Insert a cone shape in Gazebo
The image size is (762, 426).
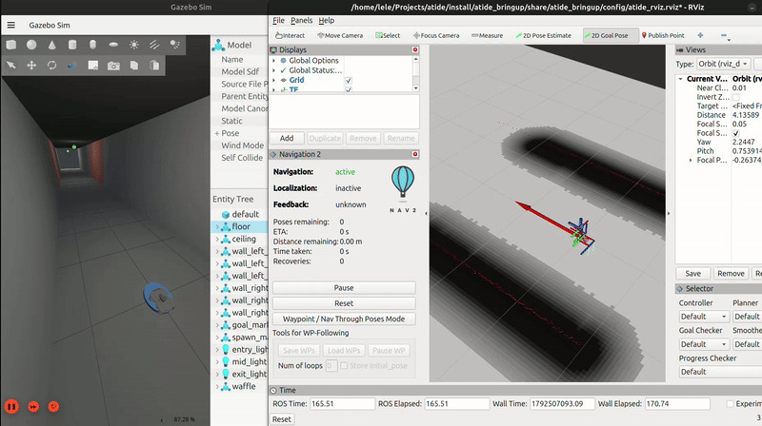(52, 45)
